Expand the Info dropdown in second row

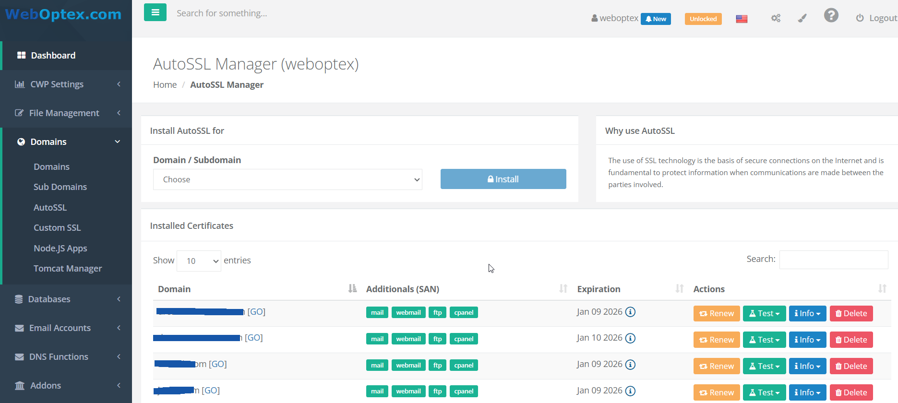(807, 340)
